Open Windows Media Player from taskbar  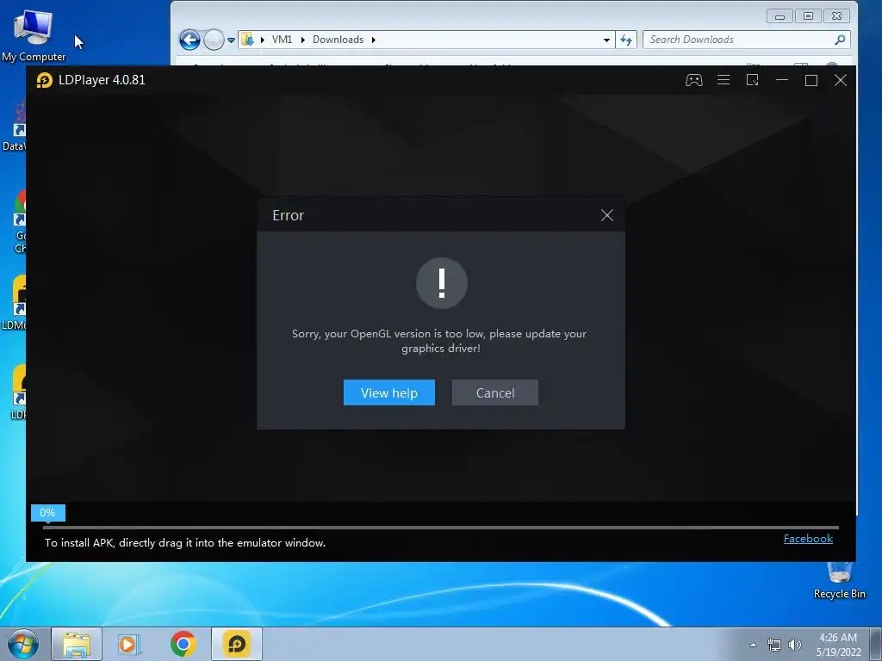coord(129,644)
